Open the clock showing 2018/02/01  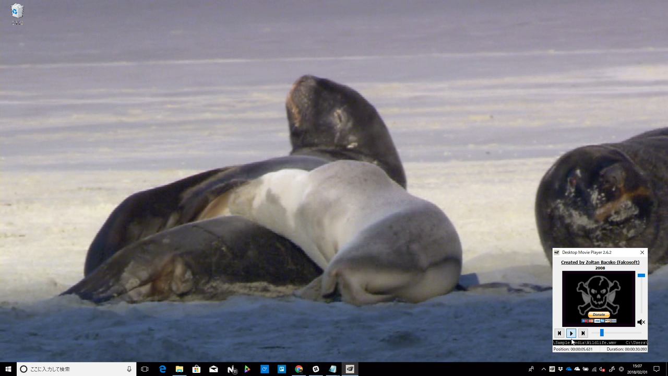[637, 369]
